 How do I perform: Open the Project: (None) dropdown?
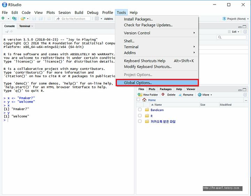[236, 19]
